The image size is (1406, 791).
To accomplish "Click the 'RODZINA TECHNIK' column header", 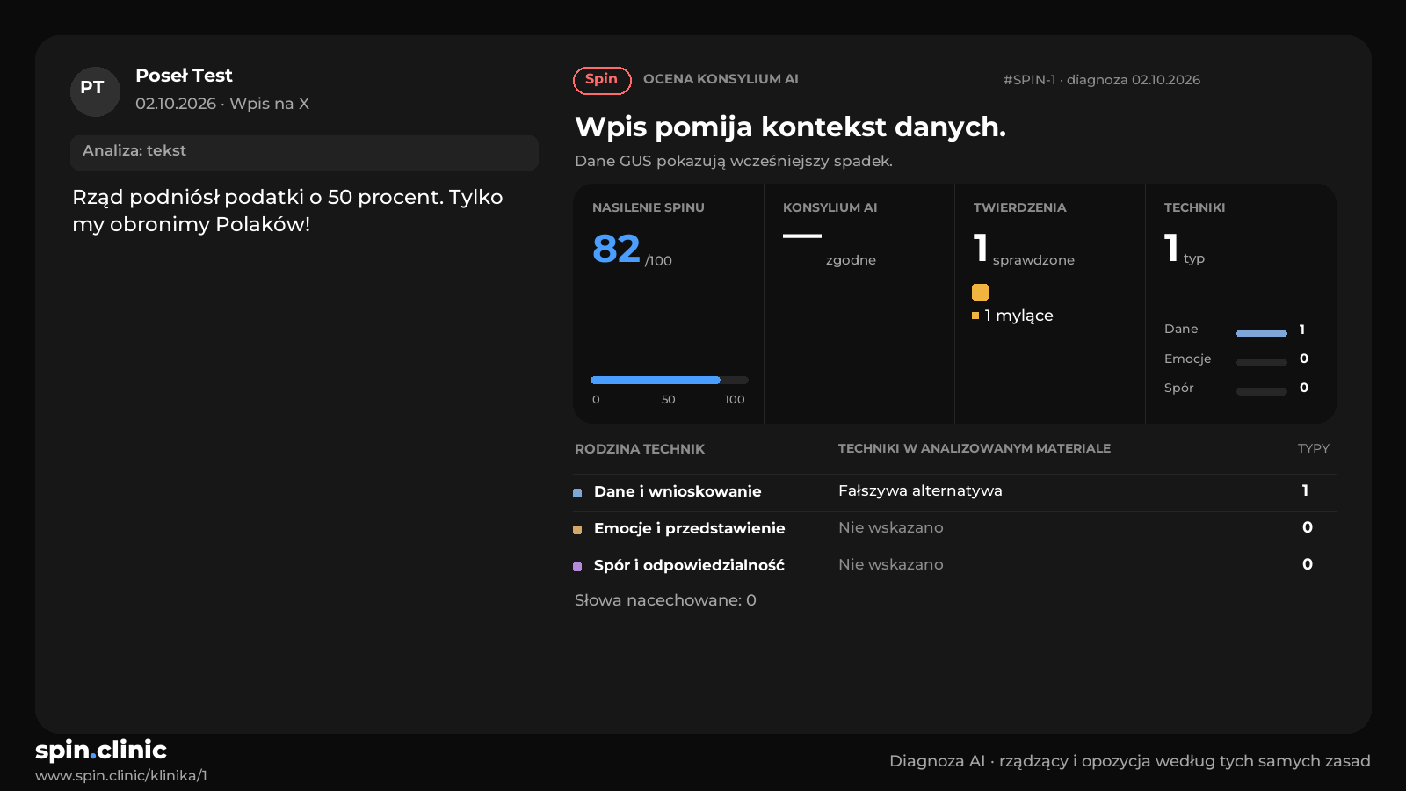I will [x=640, y=449].
